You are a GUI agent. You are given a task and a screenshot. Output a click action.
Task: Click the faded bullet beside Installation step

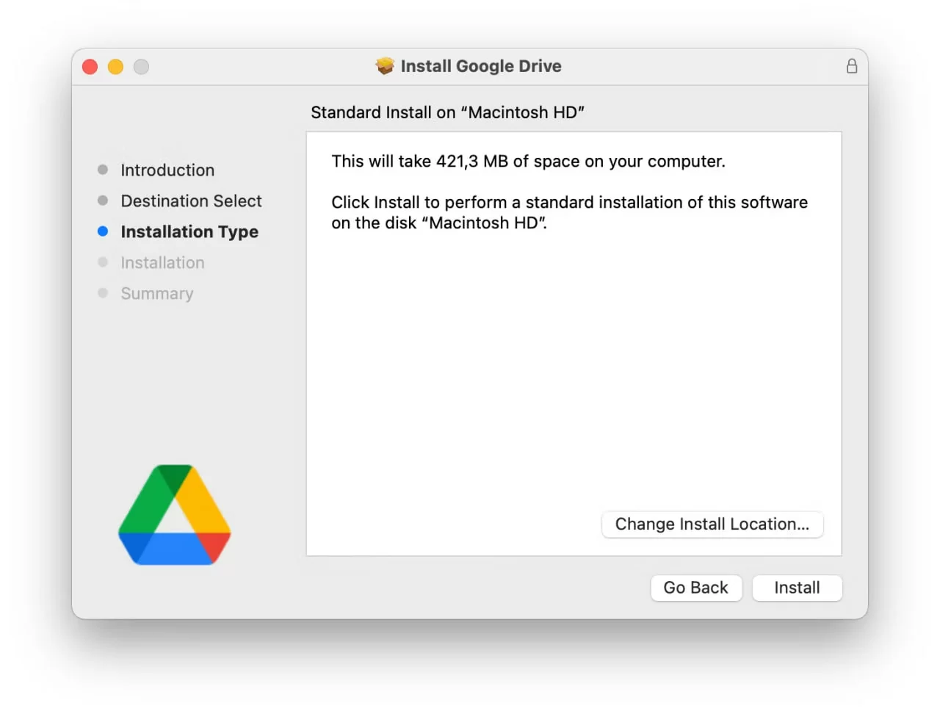[x=103, y=262]
